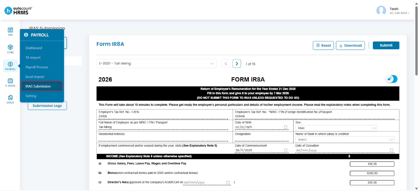Click the Full Name field Tan Meng
The height and width of the screenshot is (191, 420).
pos(163,127)
